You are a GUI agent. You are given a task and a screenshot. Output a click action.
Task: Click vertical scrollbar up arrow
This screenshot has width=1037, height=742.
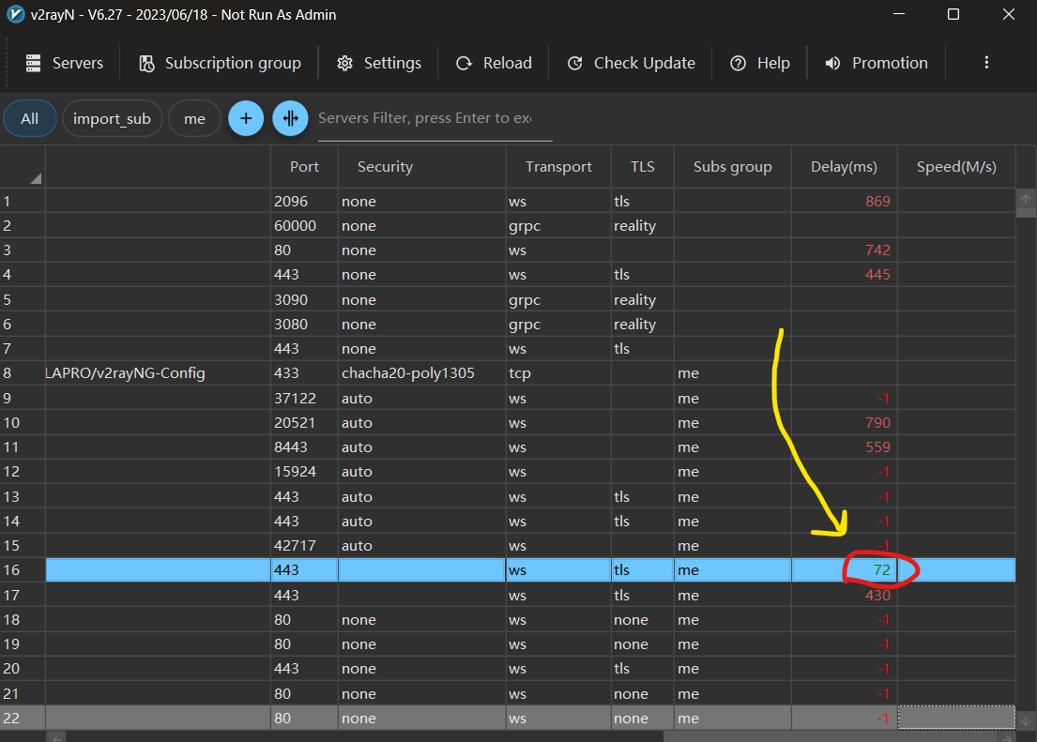[1026, 198]
